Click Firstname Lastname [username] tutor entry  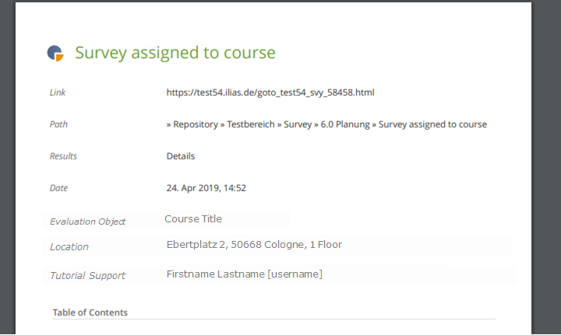click(x=245, y=274)
